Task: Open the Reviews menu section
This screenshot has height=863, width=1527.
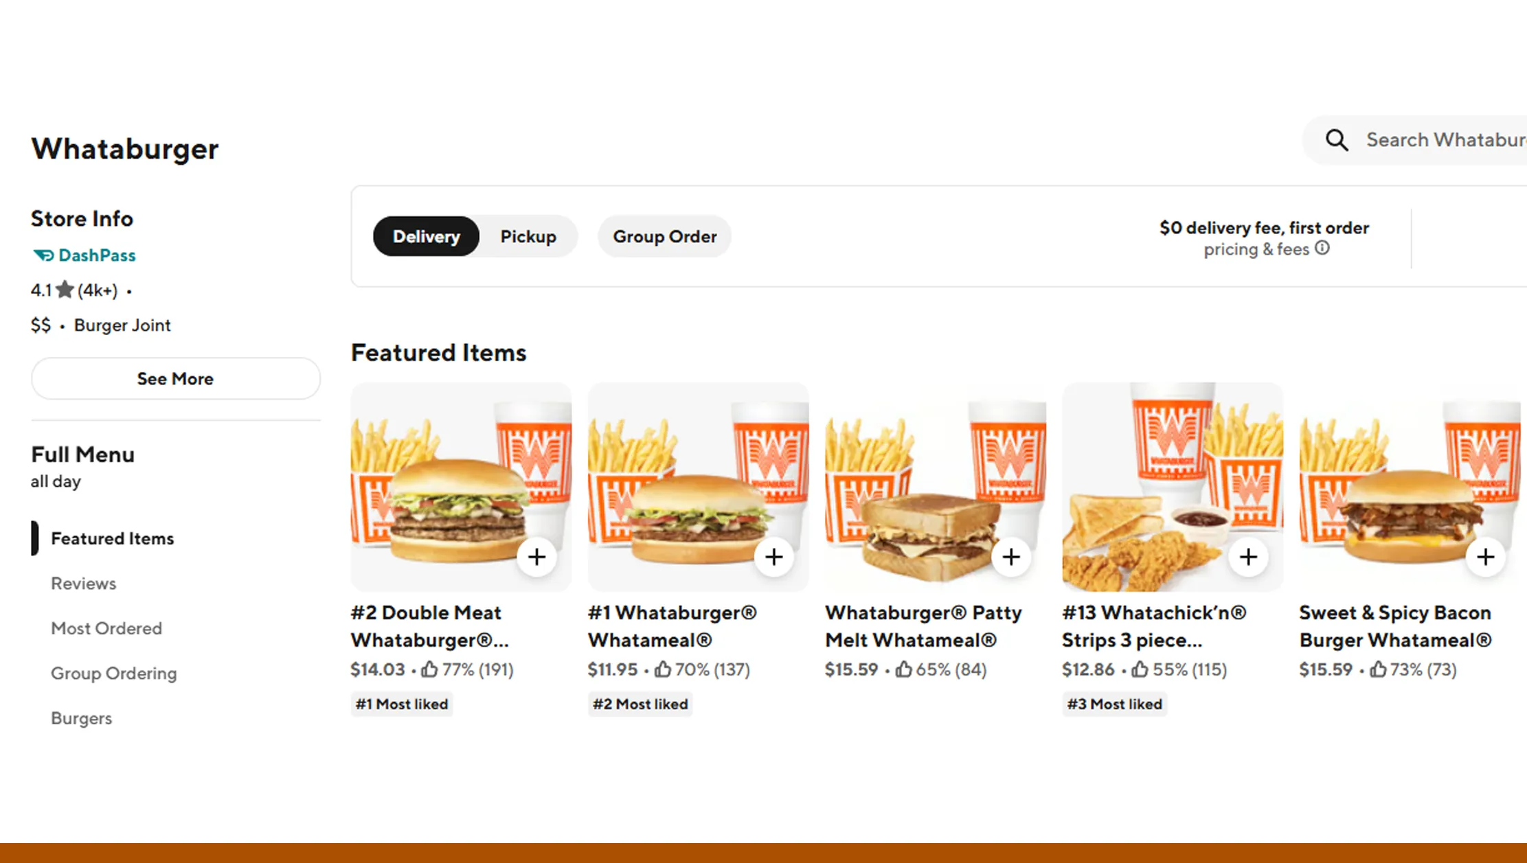Action: click(84, 584)
